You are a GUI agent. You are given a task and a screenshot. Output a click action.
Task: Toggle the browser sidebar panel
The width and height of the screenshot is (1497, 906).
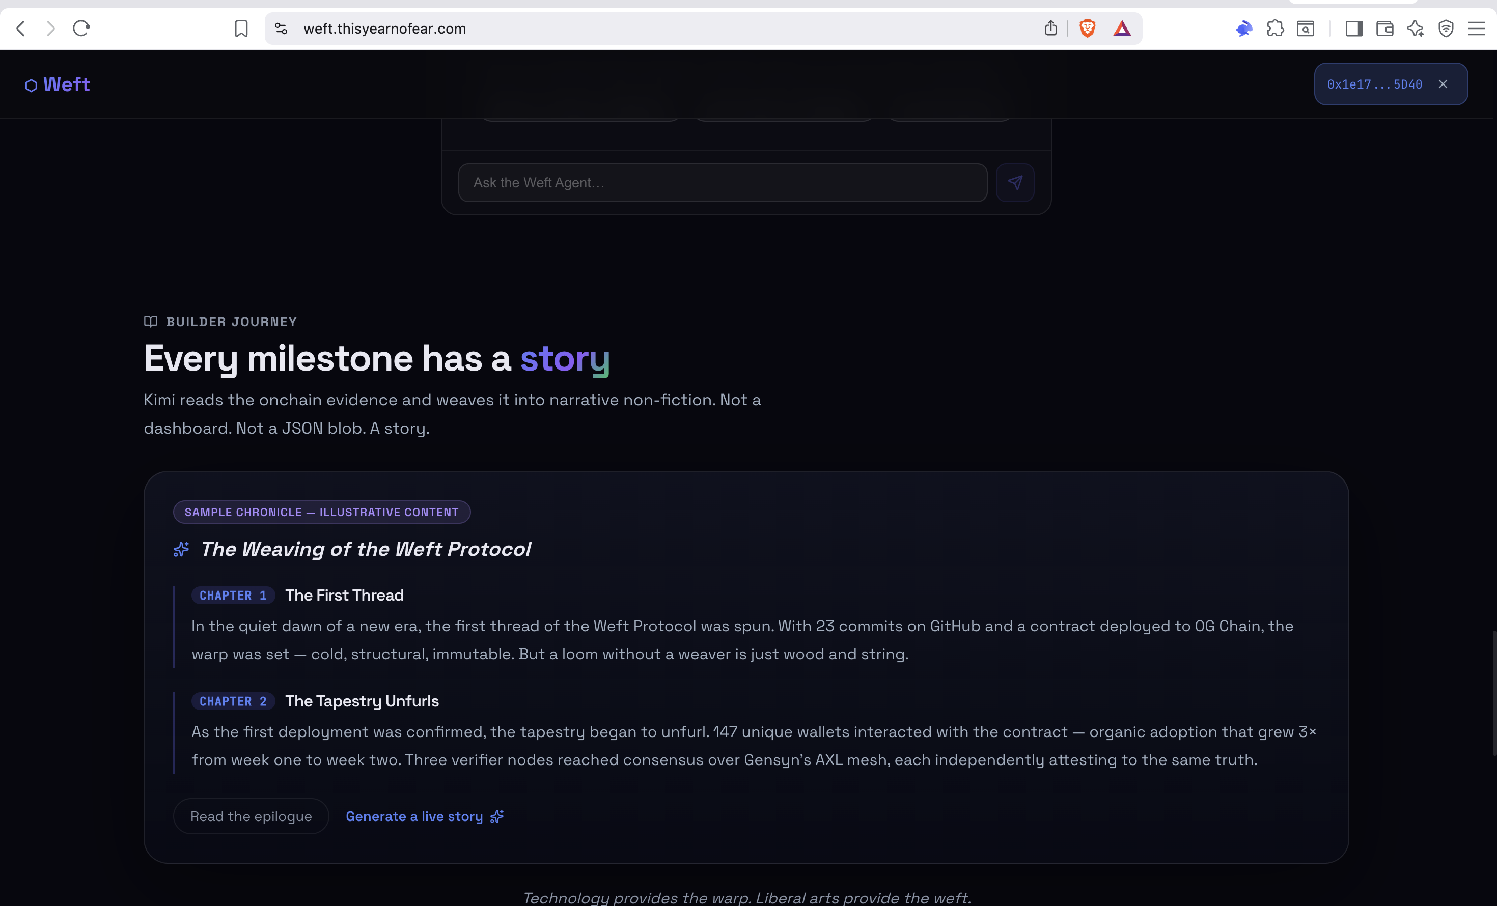1354,29
